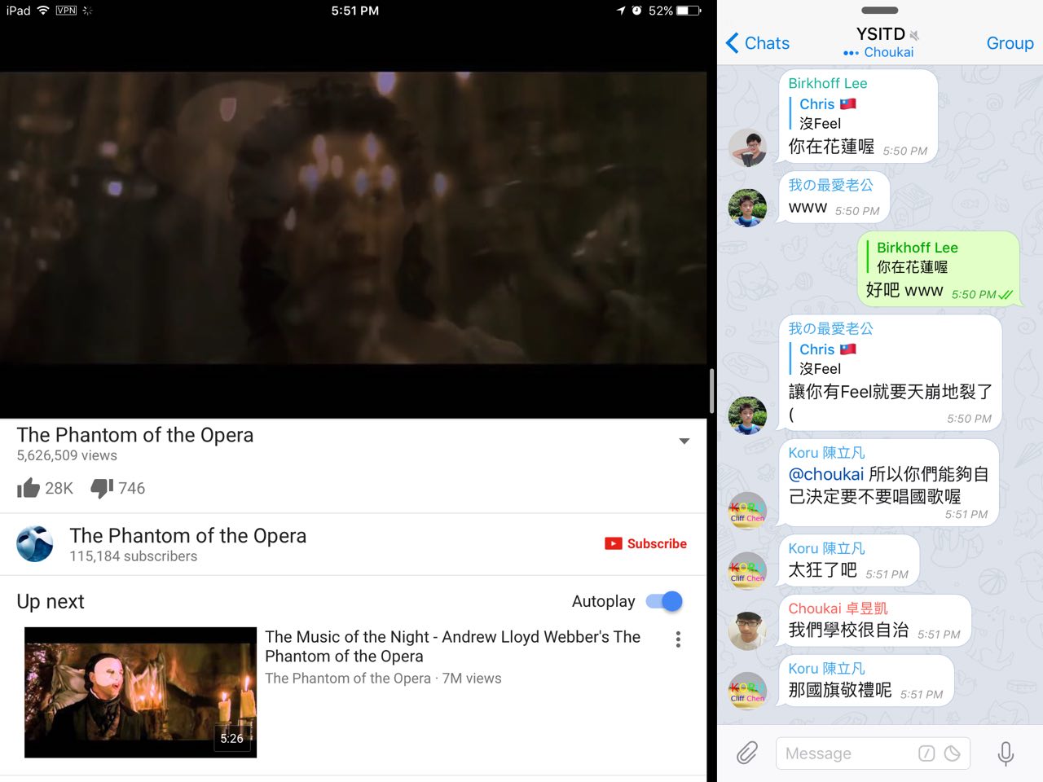Image resolution: width=1043 pixels, height=782 pixels.
Task: Select the message 那國旗敬禮呢
Action: (840, 690)
